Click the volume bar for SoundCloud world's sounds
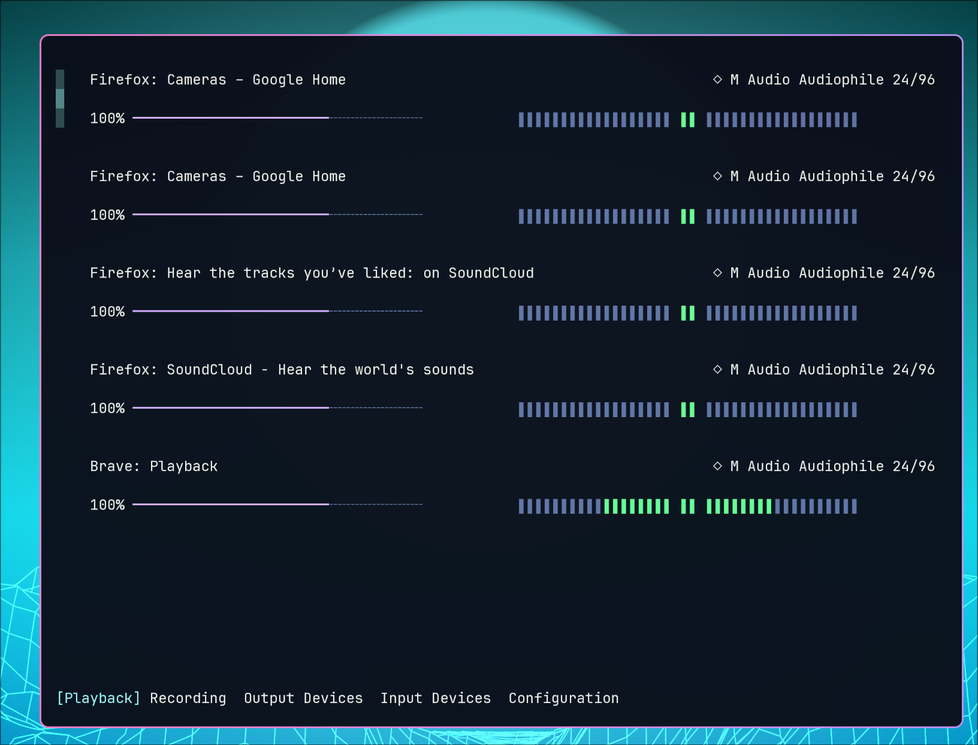This screenshot has width=978, height=745. pos(277,408)
